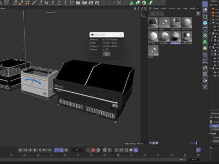This screenshot has width=219, height=164.
Task: Step to the previous frame
Action: point(30,150)
